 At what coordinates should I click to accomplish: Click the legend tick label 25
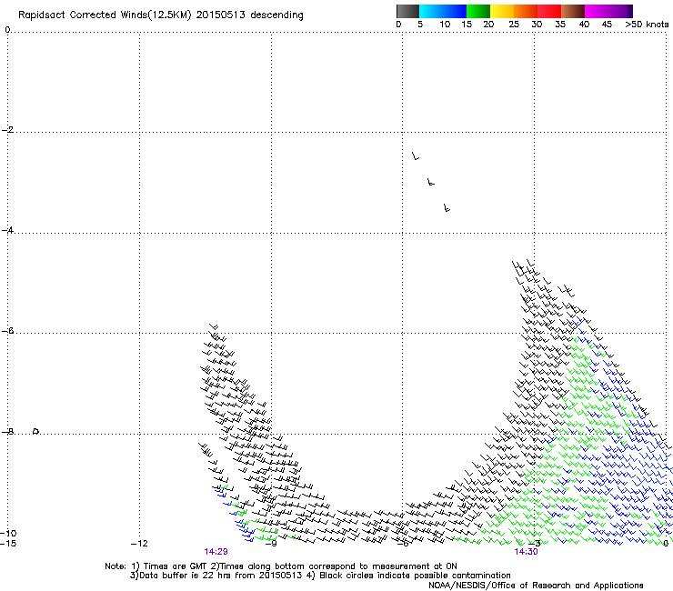[514, 25]
